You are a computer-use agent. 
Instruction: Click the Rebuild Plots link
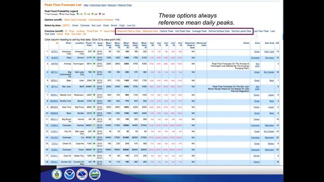125,5
